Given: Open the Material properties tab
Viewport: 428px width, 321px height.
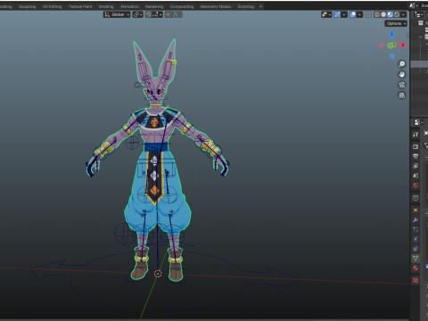Looking at the screenshot, I should tap(416, 268).
